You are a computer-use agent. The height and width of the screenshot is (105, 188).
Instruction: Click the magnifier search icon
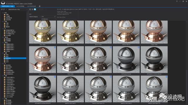pos(55,17)
